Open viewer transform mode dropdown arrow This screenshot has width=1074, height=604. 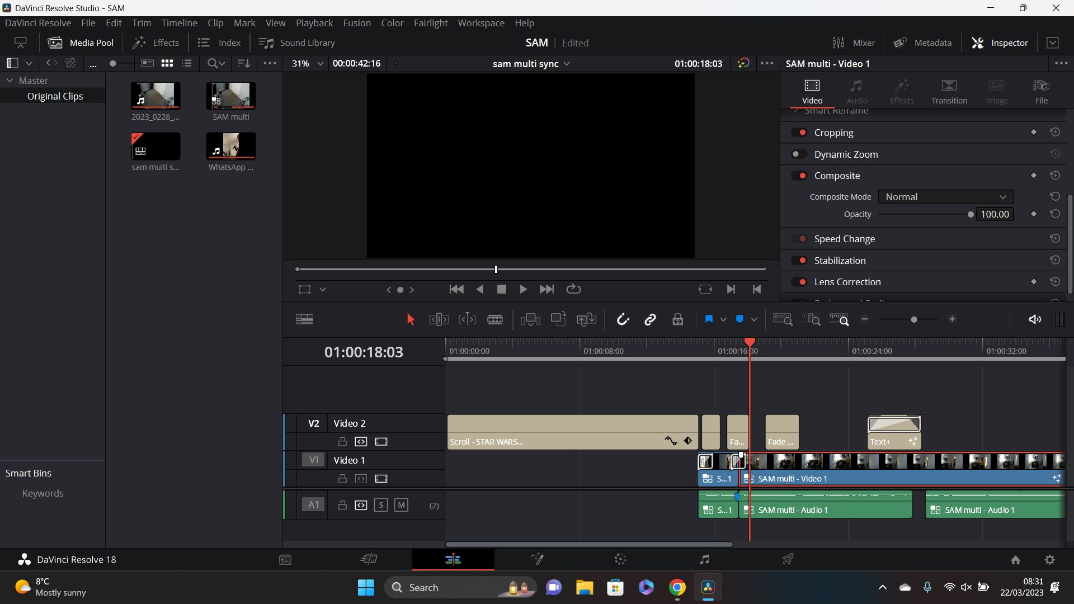coord(323,290)
